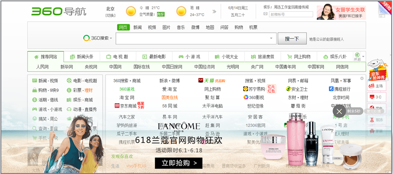Screen dimensions: 393x174
Task: Select the 音乐 search tab
Action: click(x=181, y=27)
